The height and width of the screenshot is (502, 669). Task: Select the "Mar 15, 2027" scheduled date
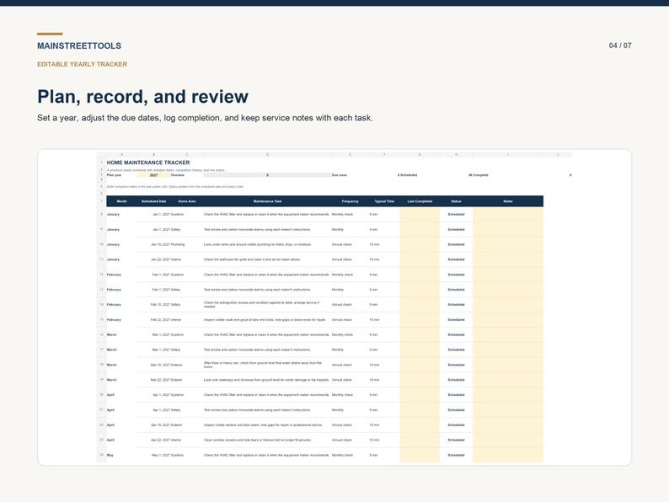pyautogui.click(x=160, y=365)
